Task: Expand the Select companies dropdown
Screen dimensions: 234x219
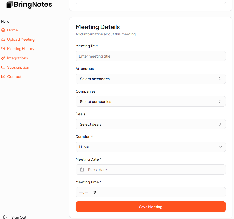Action: (151, 101)
